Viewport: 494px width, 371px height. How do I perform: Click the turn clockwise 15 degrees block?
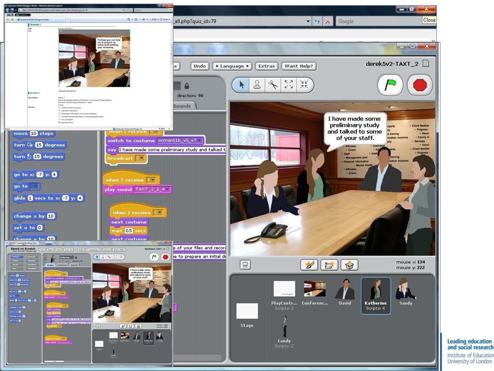pyautogui.click(x=40, y=145)
